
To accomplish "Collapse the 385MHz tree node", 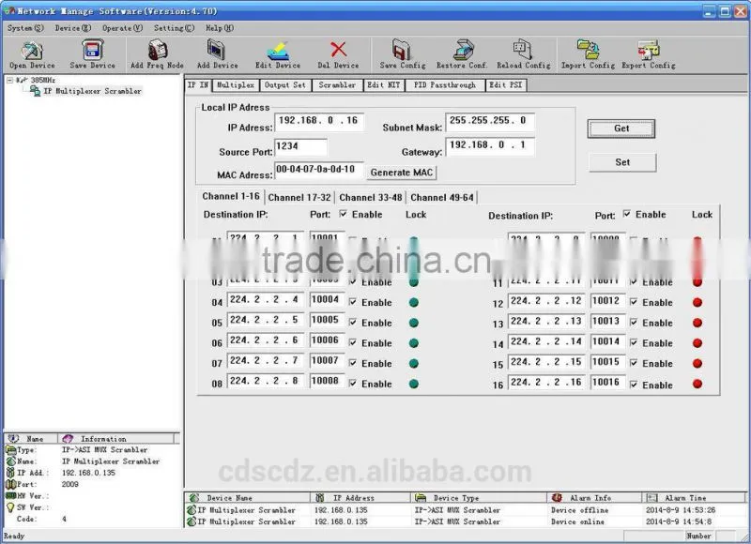I will coord(9,80).
